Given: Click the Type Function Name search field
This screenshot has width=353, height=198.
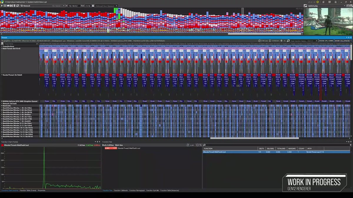Looking at the screenshot, I should click(x=302, y=41).
